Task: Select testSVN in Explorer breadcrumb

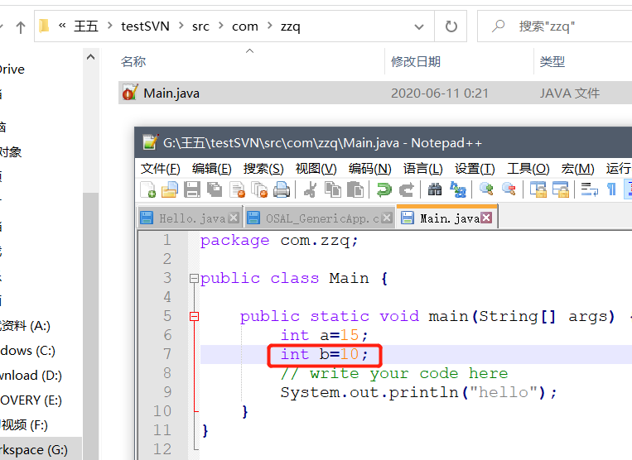Action: coord(145,26)
